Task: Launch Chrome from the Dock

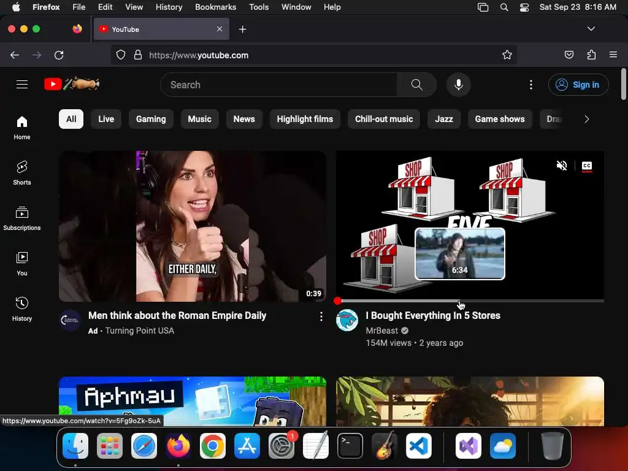Action: point(213,445)
